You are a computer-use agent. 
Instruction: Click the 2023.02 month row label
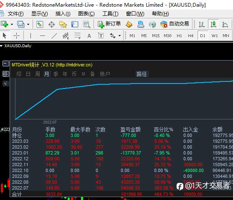click(x=20, y=147)
